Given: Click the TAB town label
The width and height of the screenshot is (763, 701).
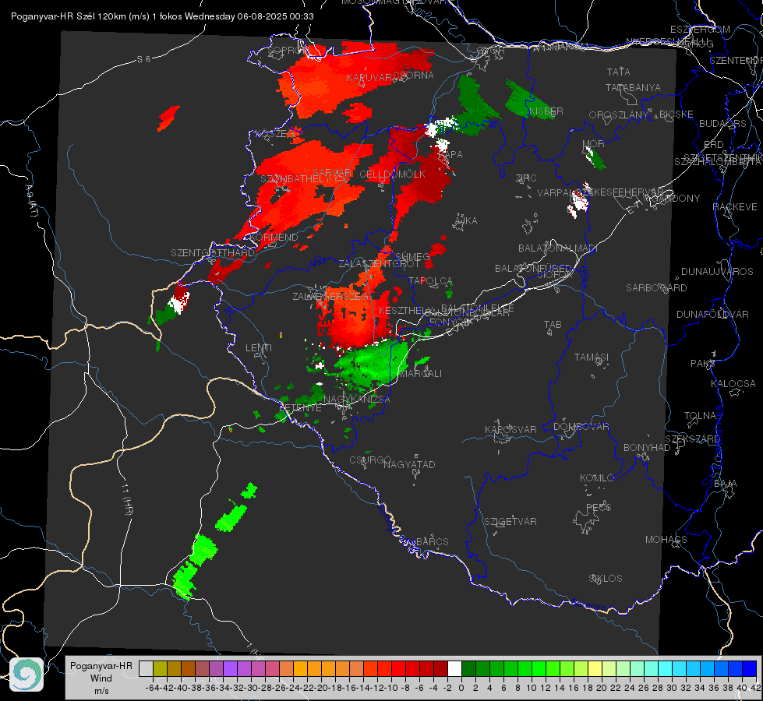Looking at the screenshot, I should tap(553, 325).
